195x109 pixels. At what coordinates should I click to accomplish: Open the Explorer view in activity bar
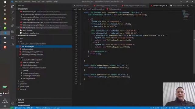pyautogui.click(x=13, y=6)
